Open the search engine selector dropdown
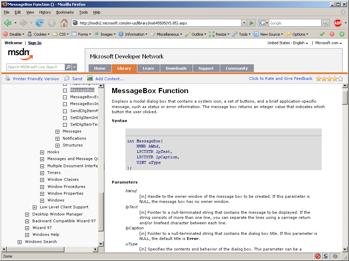This screenshot has width=349, height=261. point(264,23)
